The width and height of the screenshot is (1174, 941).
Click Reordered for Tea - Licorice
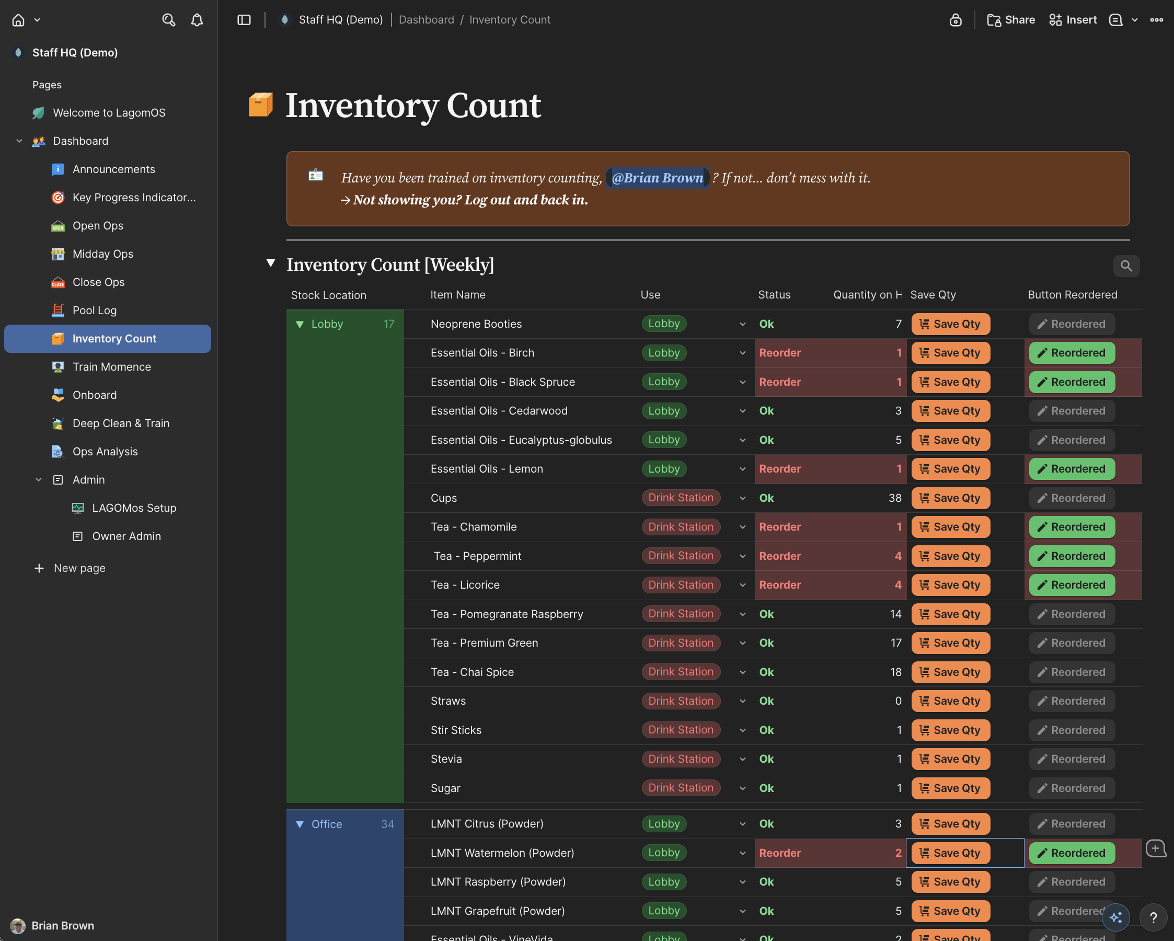tap(1072, 585)
